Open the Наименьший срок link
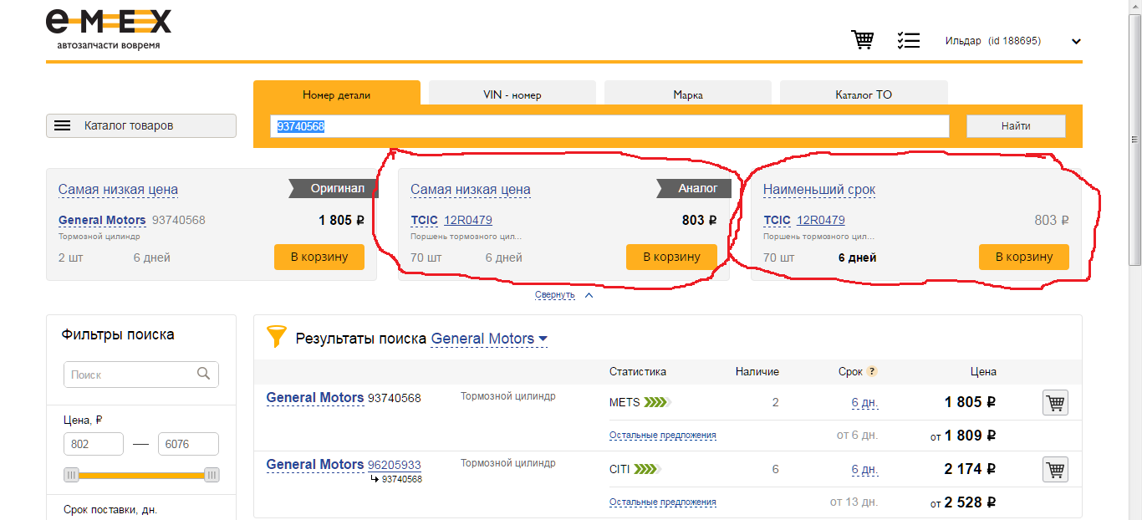The height and width of the screenshot is (520, 1142). (x=819, y=190)
